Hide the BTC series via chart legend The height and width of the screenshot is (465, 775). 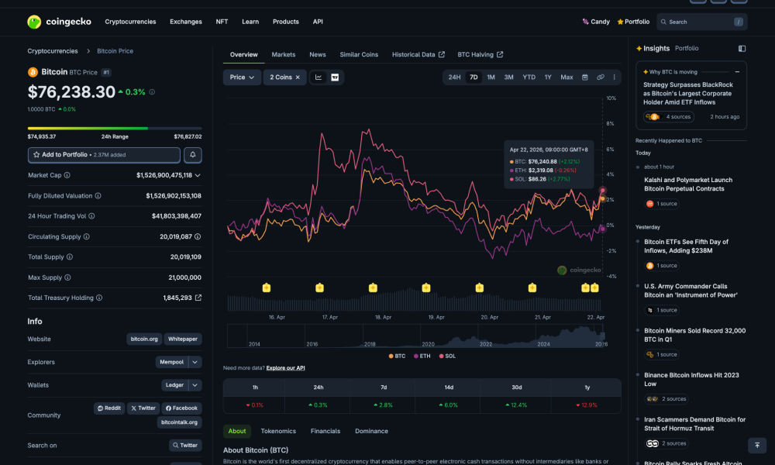click(397, 356)
